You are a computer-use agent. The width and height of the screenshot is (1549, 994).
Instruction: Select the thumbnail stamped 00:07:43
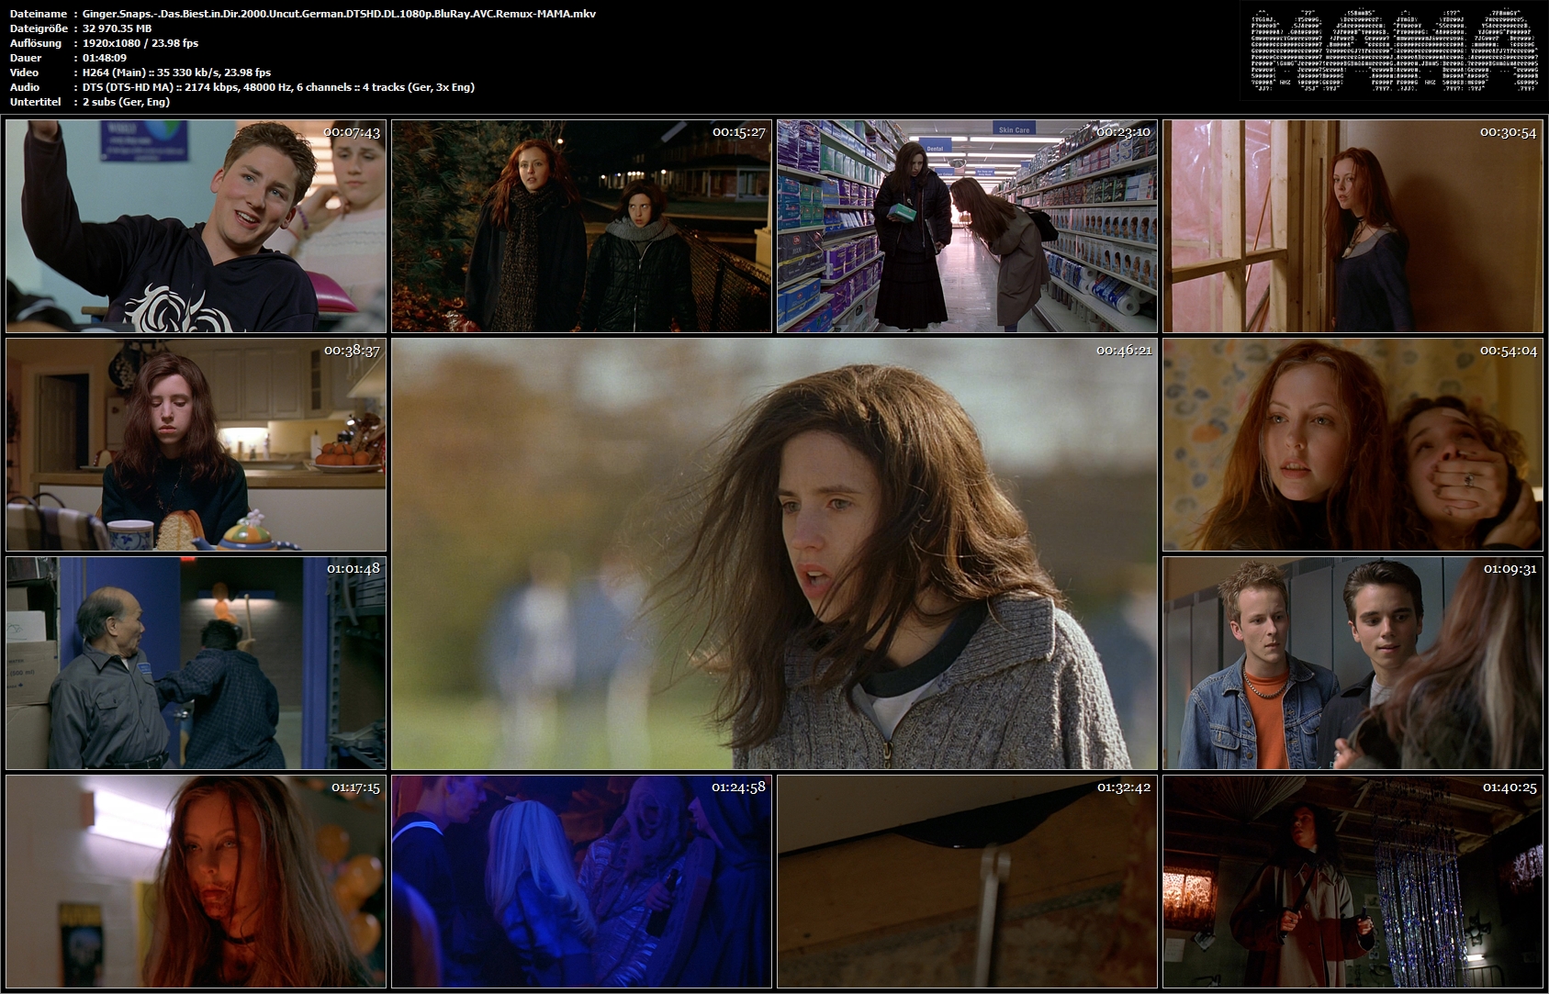(x=196, y=226)
